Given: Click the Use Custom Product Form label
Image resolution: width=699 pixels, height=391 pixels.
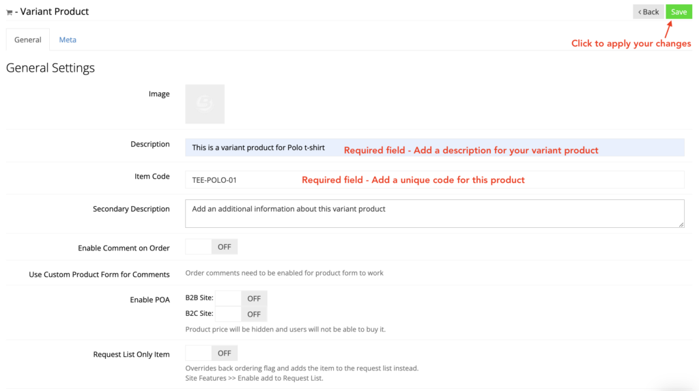Looking at the screenshot, I should tap(99, 274).
